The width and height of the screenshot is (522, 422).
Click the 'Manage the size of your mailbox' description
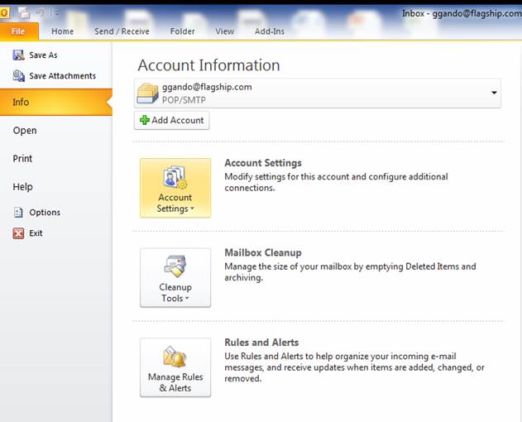coord(350,271)
